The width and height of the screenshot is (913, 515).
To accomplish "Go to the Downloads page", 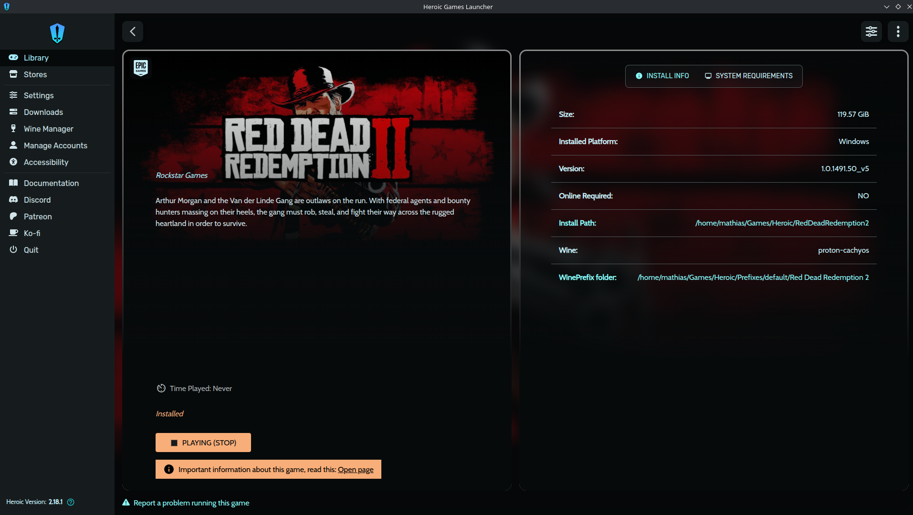I will click(57, 112).
